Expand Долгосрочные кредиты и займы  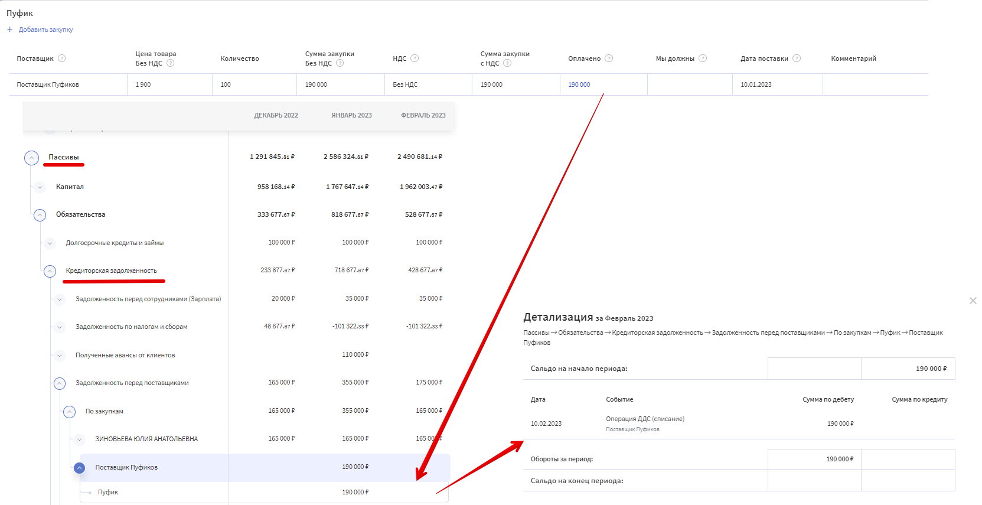[x=50, y=243]
